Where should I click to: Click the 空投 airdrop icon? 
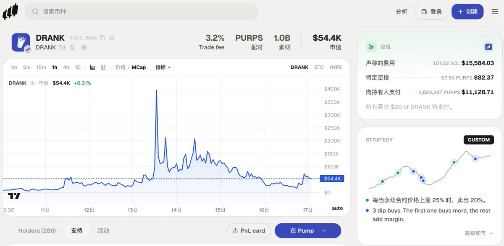click(x=371, y=47)
